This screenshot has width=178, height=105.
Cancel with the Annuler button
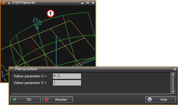58,99
